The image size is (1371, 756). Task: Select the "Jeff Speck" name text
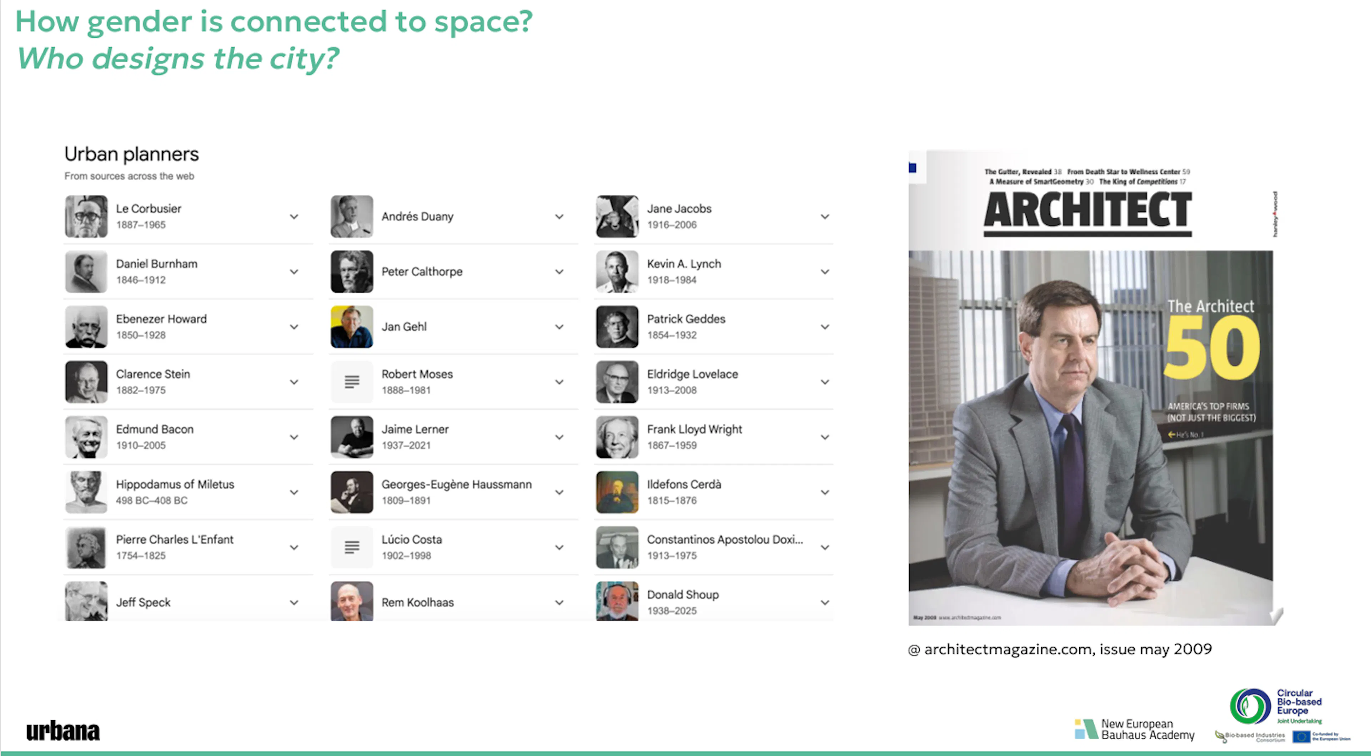tap(143, 603)
